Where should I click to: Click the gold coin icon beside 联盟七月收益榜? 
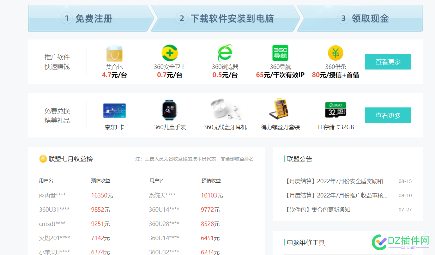click(x=43, y=159)
